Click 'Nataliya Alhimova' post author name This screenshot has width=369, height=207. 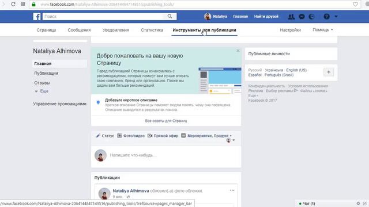click(131, 191)
